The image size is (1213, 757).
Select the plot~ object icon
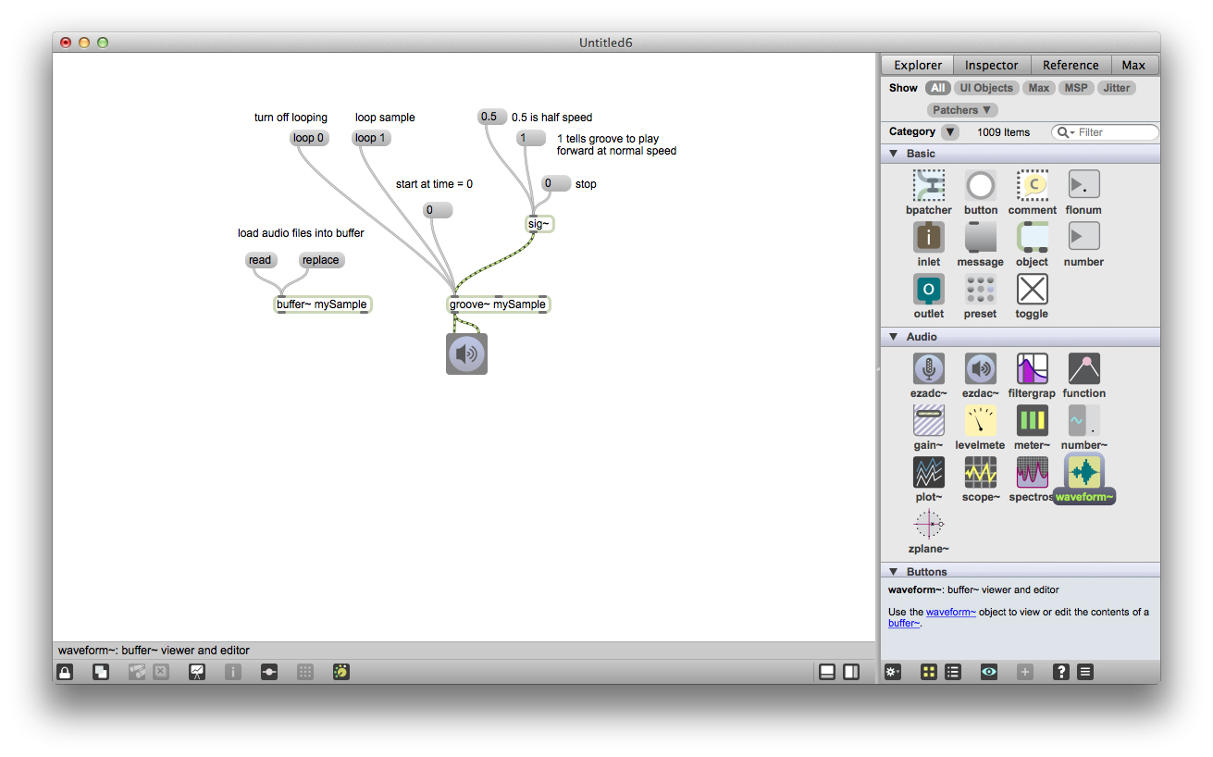pyautogui.click(x=929, y=472)
